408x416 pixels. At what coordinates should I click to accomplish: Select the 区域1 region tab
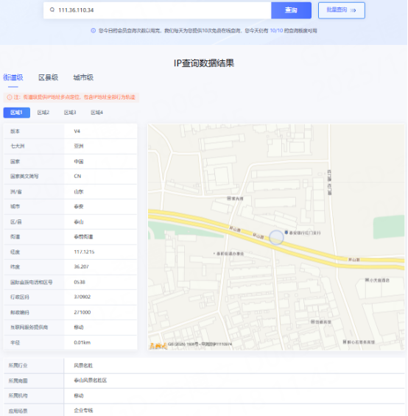[16, 113]
